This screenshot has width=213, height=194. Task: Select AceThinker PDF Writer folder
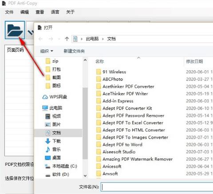[x=122, y=94]
